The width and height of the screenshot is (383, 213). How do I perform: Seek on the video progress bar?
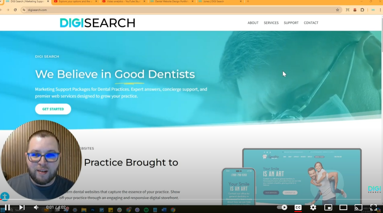191,199
